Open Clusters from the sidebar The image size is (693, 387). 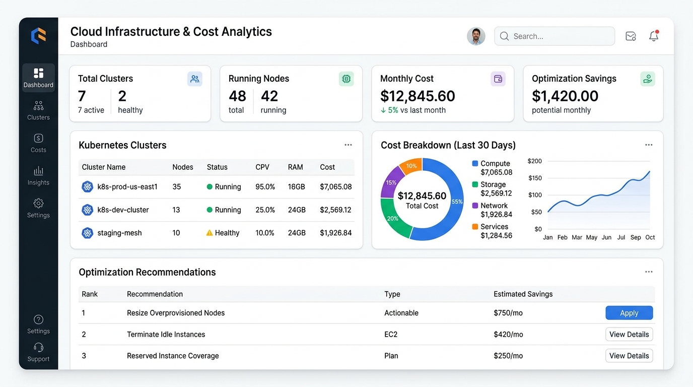[x=38, y=111]
